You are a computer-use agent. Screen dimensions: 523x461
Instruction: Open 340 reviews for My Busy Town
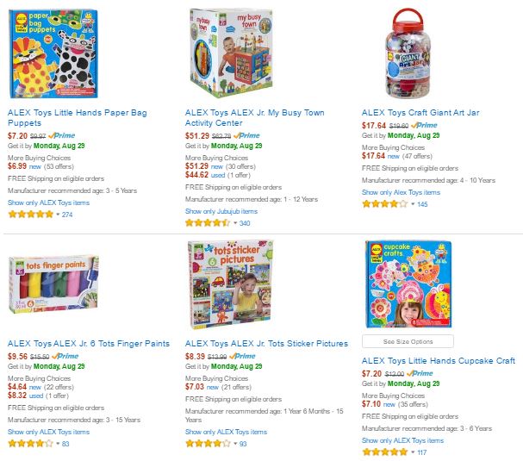[x=245, y=223]
